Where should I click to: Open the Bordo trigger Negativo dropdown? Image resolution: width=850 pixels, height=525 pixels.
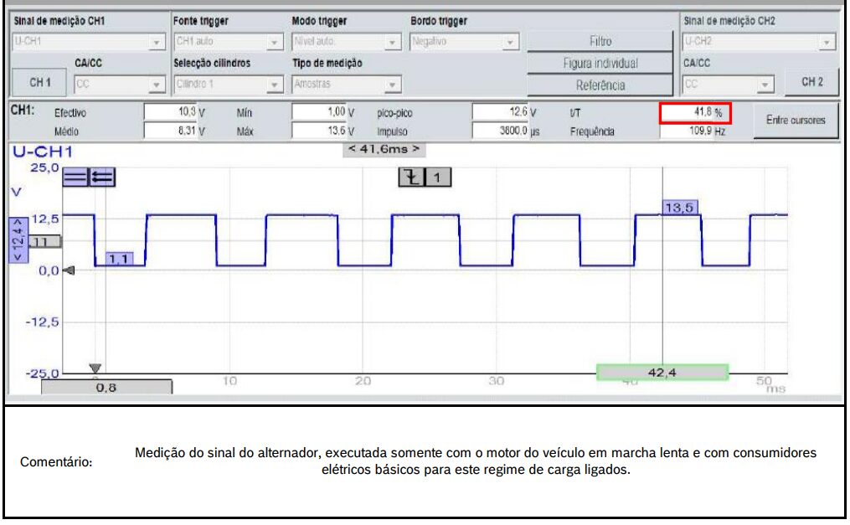[x=465, y=41]
